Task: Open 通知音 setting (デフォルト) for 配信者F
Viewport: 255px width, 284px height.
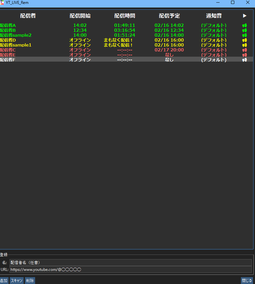Action: [214, 60]
